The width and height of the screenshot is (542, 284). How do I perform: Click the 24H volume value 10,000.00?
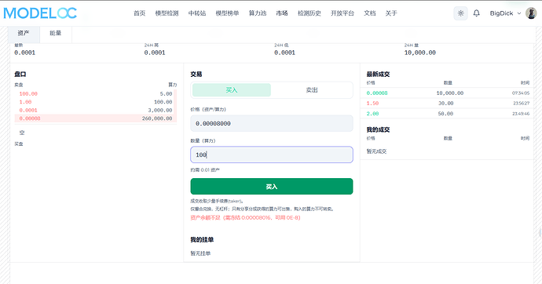420,53
